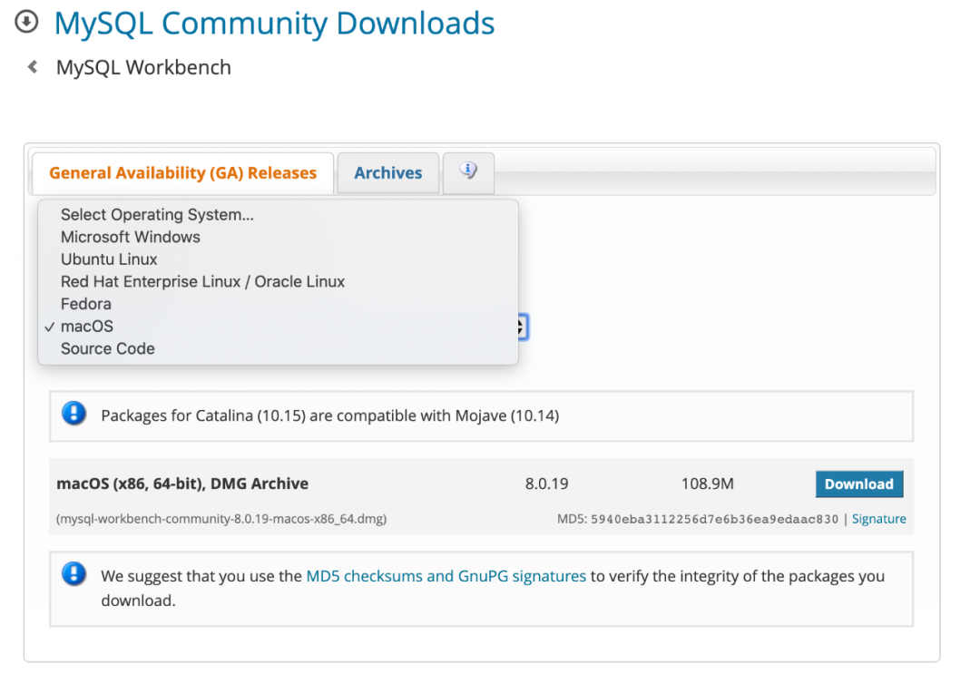The width and height of the screenshot is (980, 674).
Task: Click the MySQL Community Downloads heading
Action: (274, 23)
